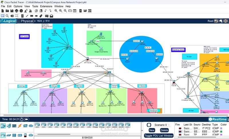
Task: Select the Add Complex PDU open envelope
Action: [x=52, y=16]
